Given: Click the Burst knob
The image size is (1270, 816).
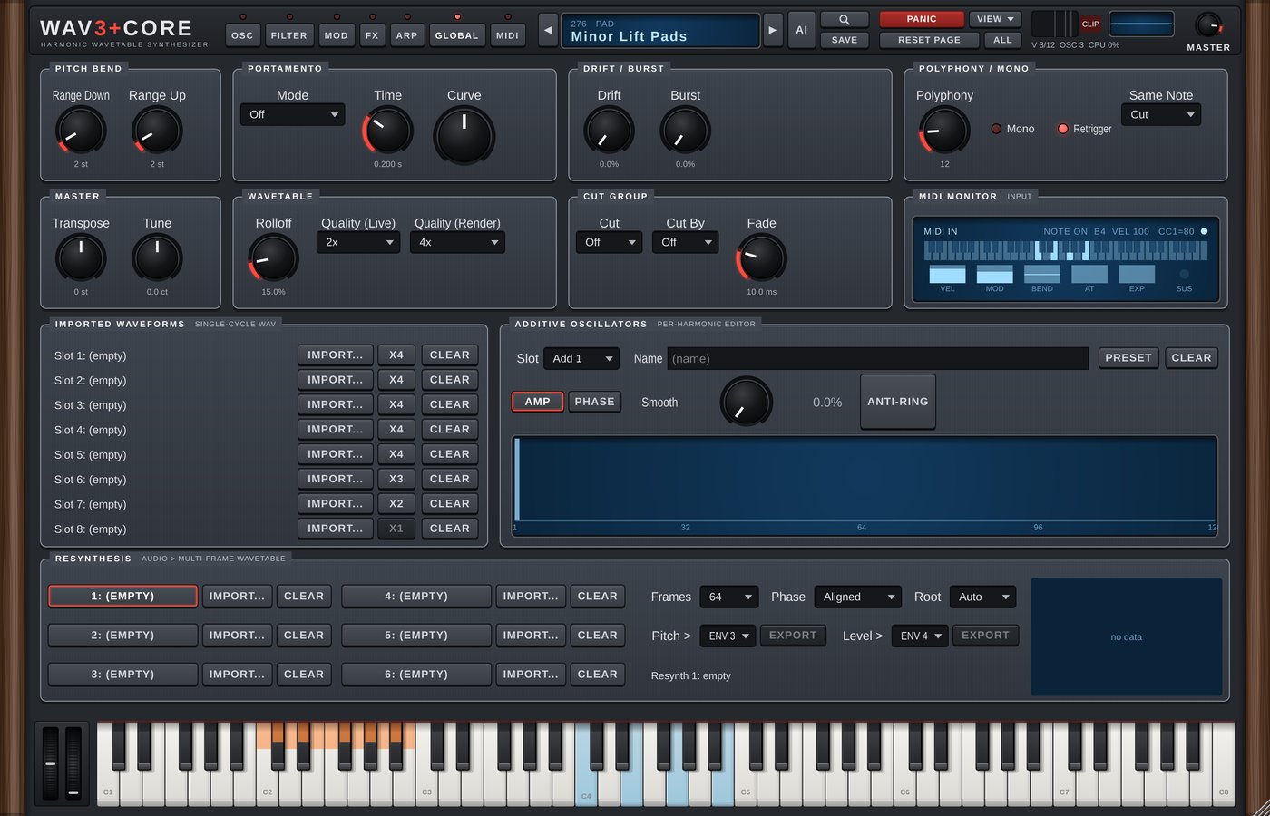Looking at the screenshot, I should 685,131.
